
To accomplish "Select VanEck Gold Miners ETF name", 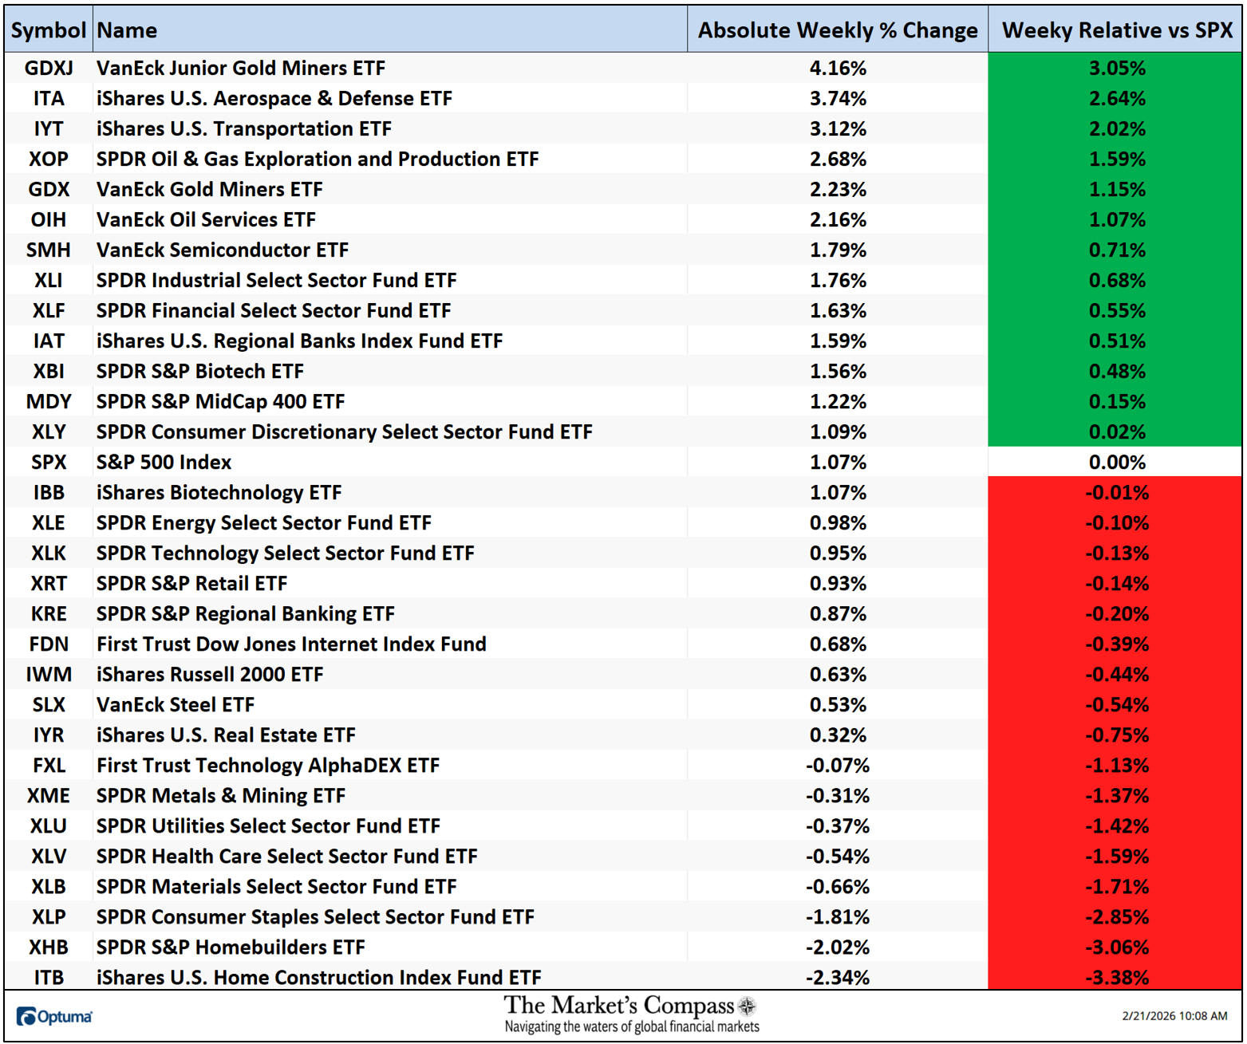I will (210, 189).
